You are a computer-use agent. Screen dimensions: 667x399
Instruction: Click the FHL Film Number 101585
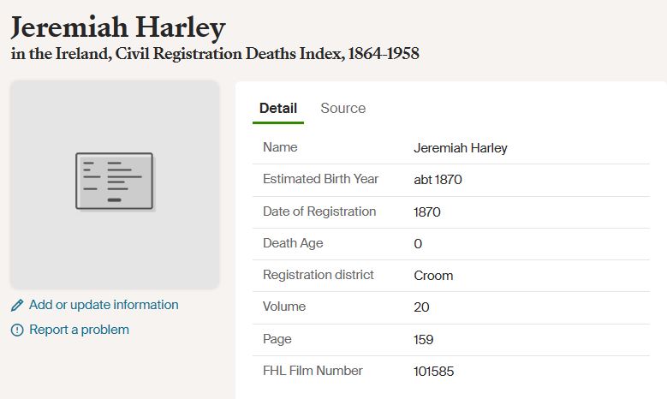coord(434,372)
